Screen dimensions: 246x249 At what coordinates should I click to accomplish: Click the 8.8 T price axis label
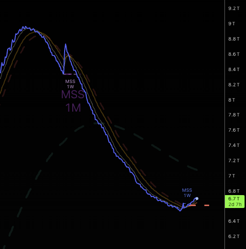pyautogui.click(x=234, y=39)
